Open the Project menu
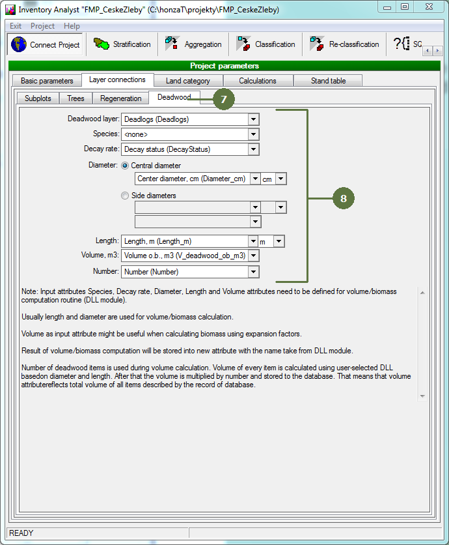 coord(43,26)
